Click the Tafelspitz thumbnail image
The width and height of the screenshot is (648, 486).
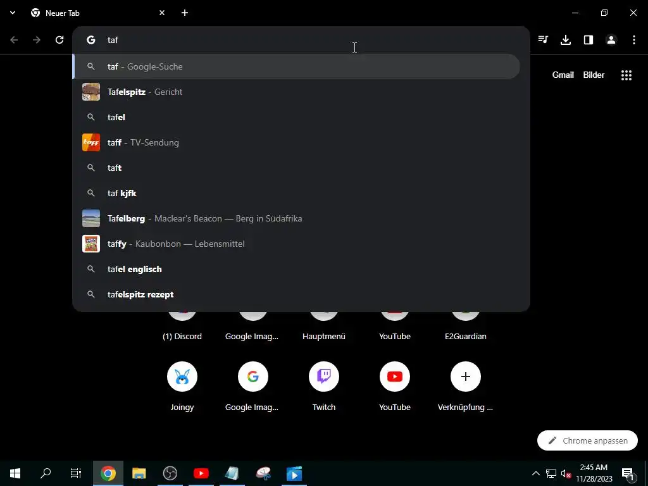click(91, 92)
